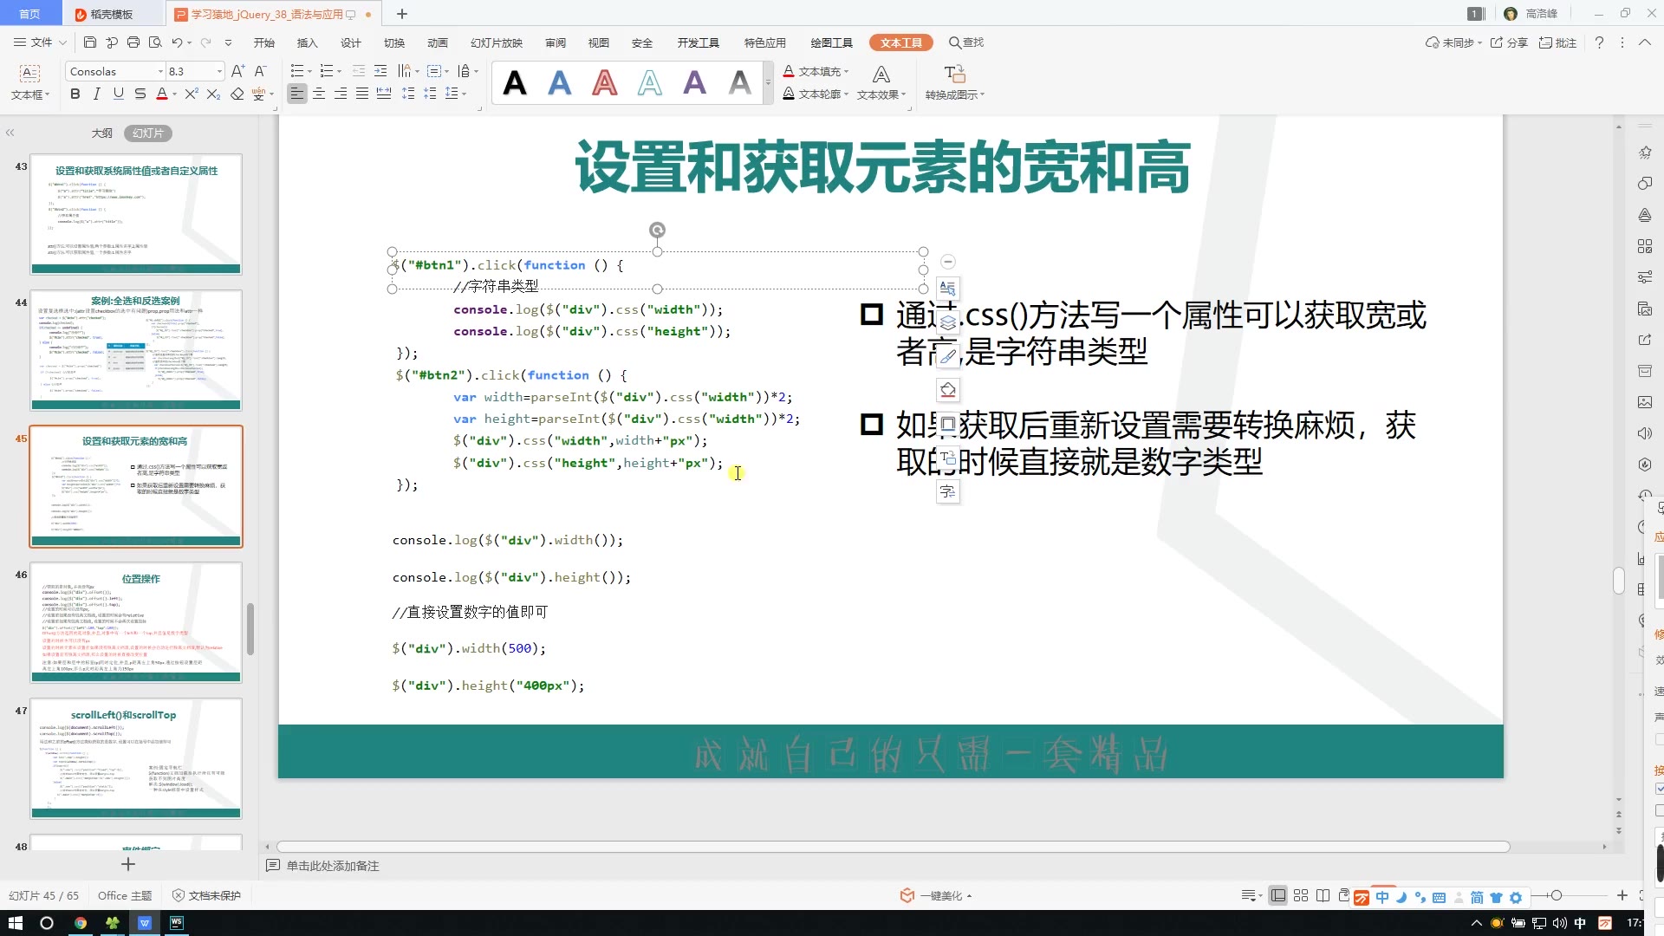
Task: Select the first WordArt style preset A
Action: (516, 82)
